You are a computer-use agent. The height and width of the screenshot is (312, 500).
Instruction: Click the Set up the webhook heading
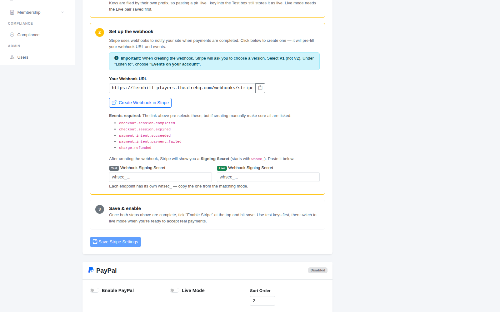[x=131, y=32]
